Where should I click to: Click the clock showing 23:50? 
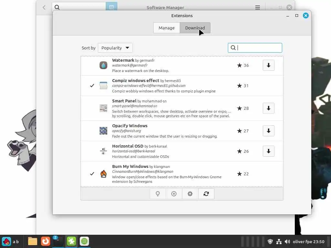tap(319, 242)
